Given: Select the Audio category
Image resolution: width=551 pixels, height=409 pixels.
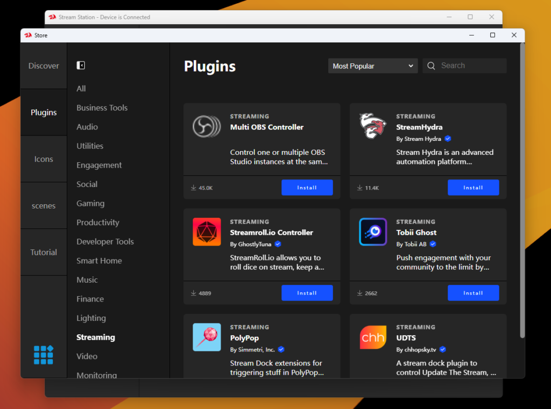Looking at the screenshot, I should point(87,127).
